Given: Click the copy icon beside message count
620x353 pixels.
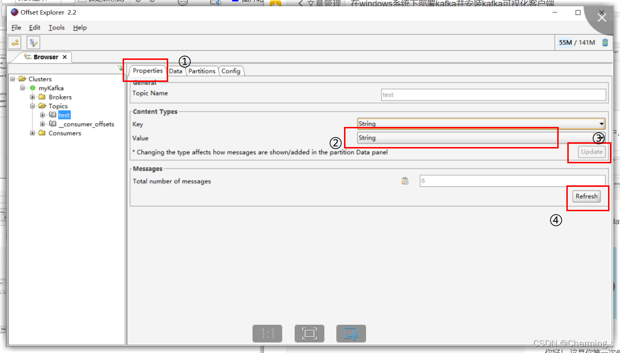Looking at the screenshot, I should pyautogui.click(x=405, y=181).
